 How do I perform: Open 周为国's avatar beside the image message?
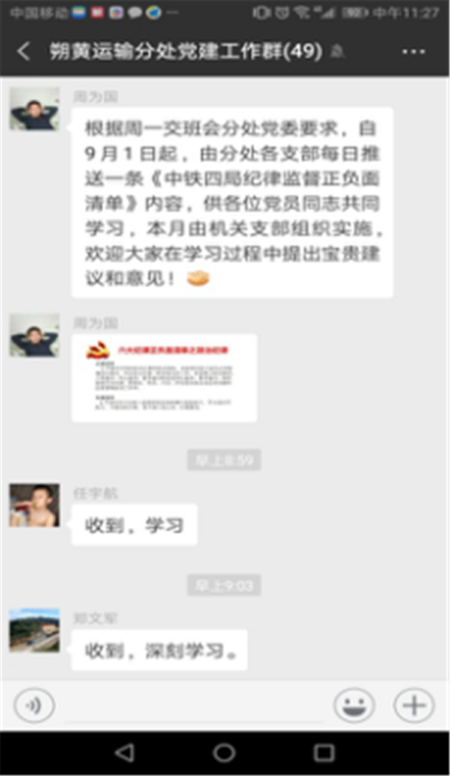point(34,335)
